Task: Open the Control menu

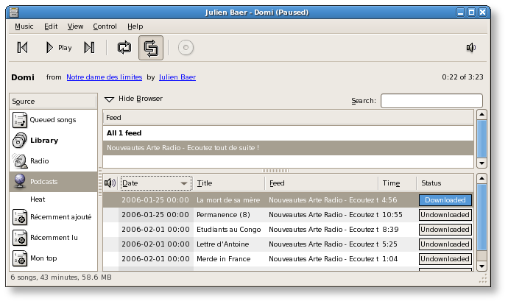Action: tap(105, 26)
